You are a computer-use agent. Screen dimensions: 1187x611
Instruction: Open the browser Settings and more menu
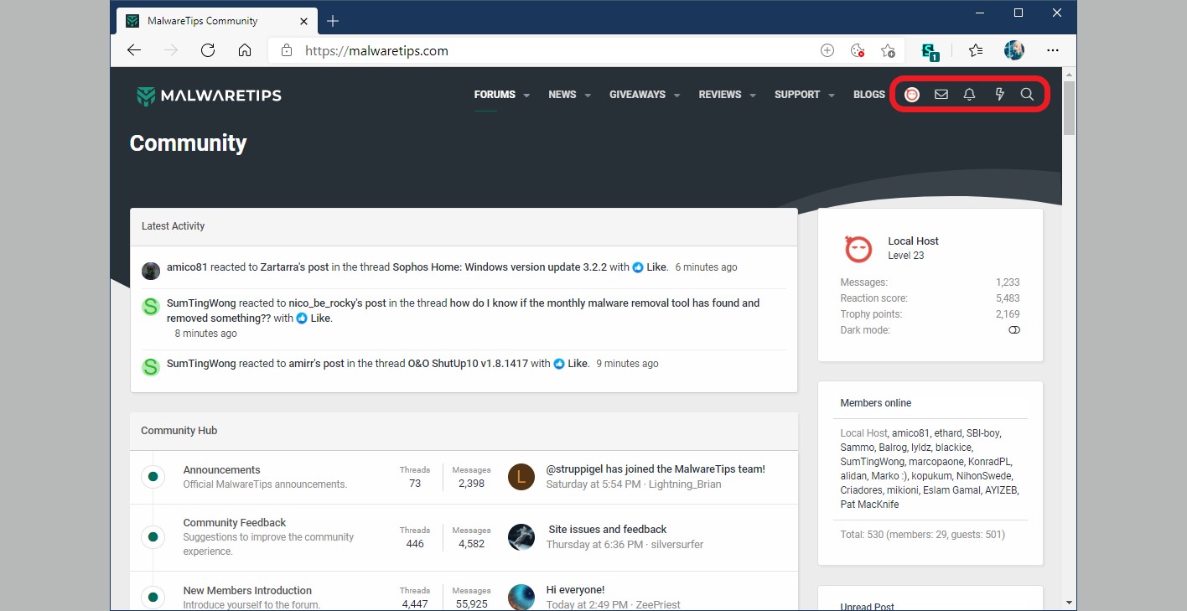tap(1053, 50)
